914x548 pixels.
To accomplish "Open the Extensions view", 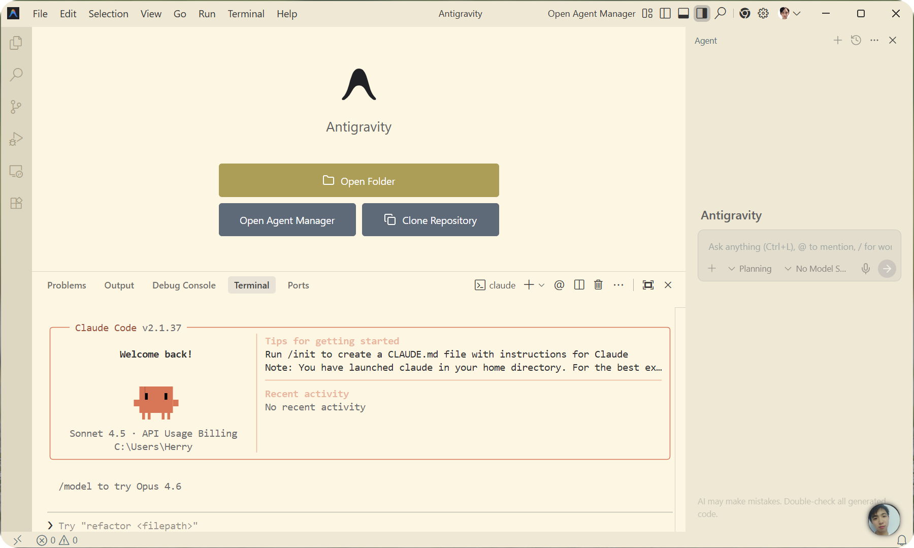I will pos(16,203).
